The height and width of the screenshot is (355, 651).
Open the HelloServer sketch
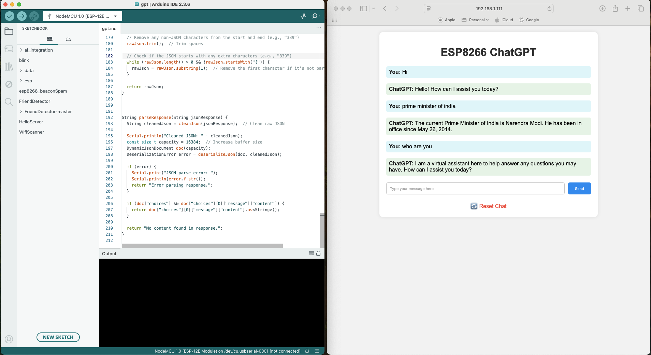click(x=31, y=122)
